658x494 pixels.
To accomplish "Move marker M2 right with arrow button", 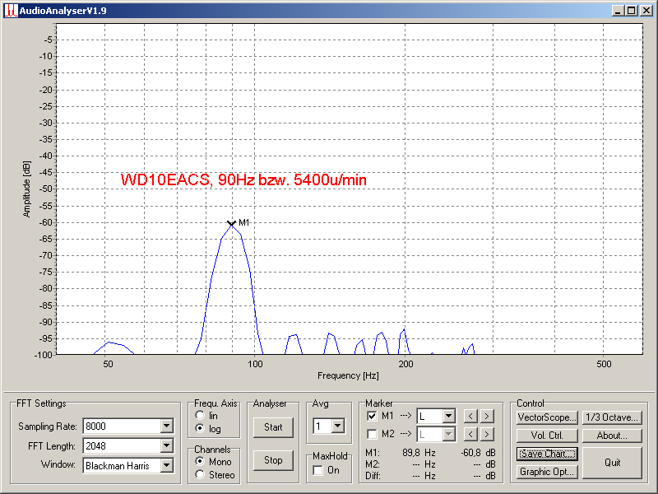I will pyautogui.click(x=487, y=434).
